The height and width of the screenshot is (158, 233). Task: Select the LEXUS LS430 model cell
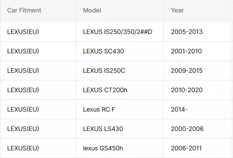point(103,129)
